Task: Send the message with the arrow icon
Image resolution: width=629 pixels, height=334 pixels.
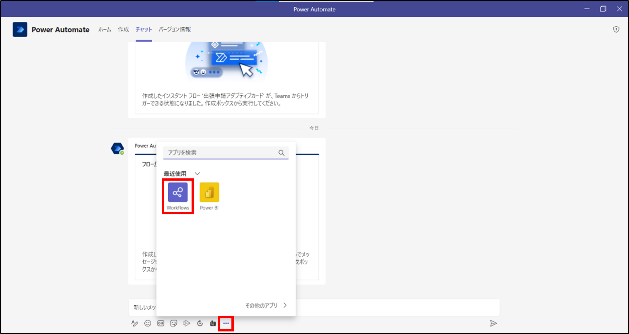Action: (493, 323)
